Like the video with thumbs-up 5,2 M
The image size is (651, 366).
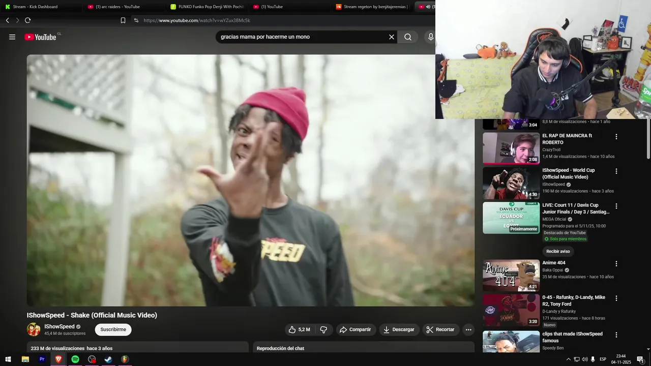click(299, 329)
